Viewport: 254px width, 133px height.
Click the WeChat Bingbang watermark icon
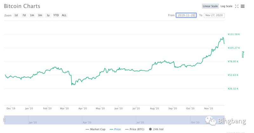[x=210, y=120]
